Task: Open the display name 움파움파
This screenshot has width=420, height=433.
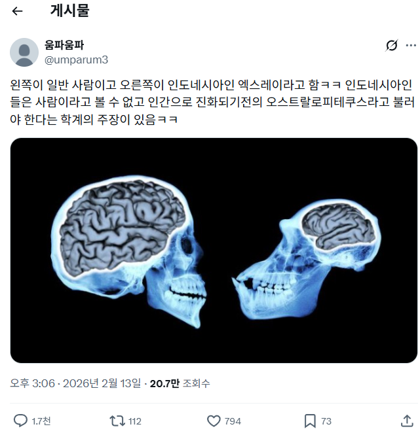Action: tap(64, 44)
